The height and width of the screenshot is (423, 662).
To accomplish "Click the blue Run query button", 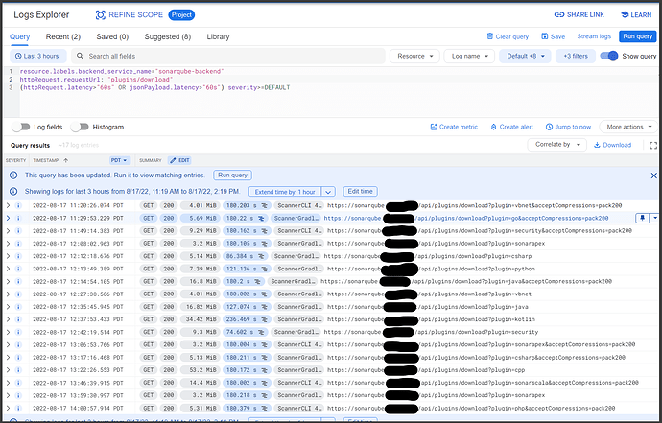I will tap(638, 36).
